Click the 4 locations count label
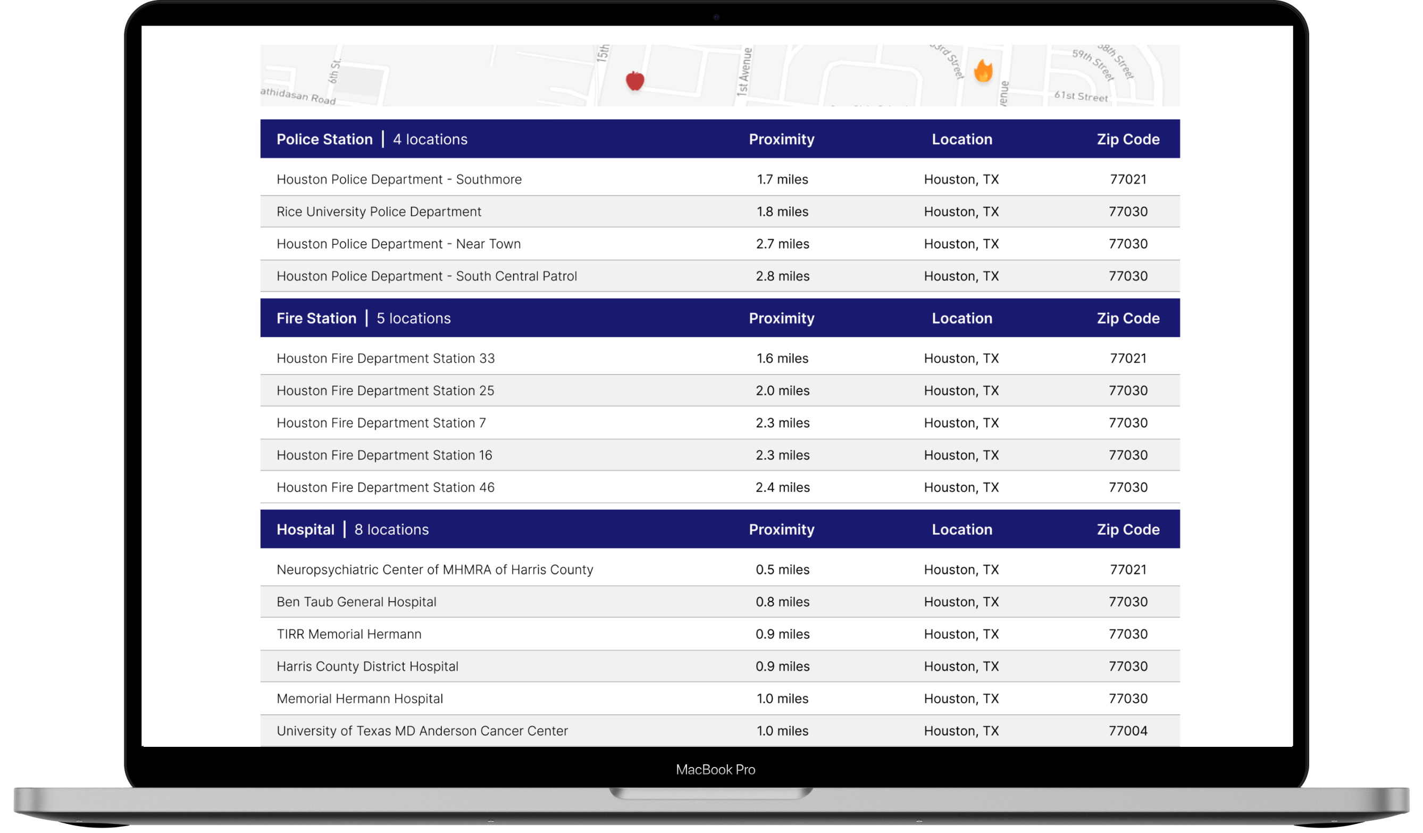 pyautogui.click(x=430, y=139)
